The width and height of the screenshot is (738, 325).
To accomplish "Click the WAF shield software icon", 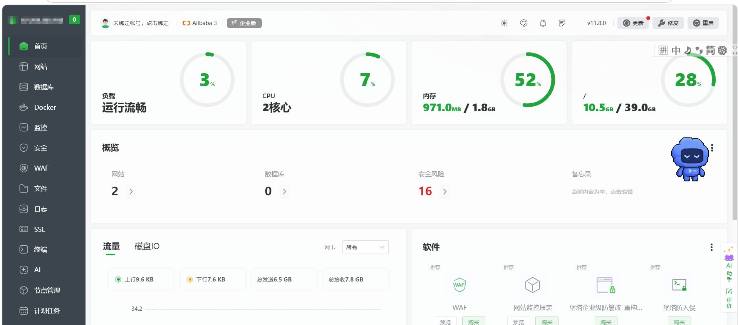I will click(x=459, y=285).
